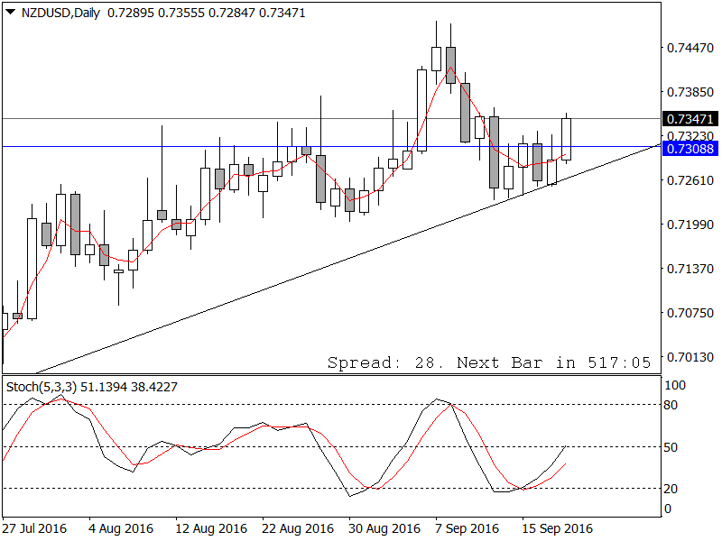Select the latest white candle at the right edge
Viewport: 722px width, 541px height.
tap(567, 139)
